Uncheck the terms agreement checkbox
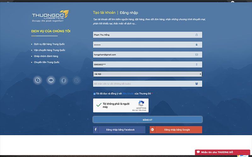This screenshot has width=252, height=157. 94,94
